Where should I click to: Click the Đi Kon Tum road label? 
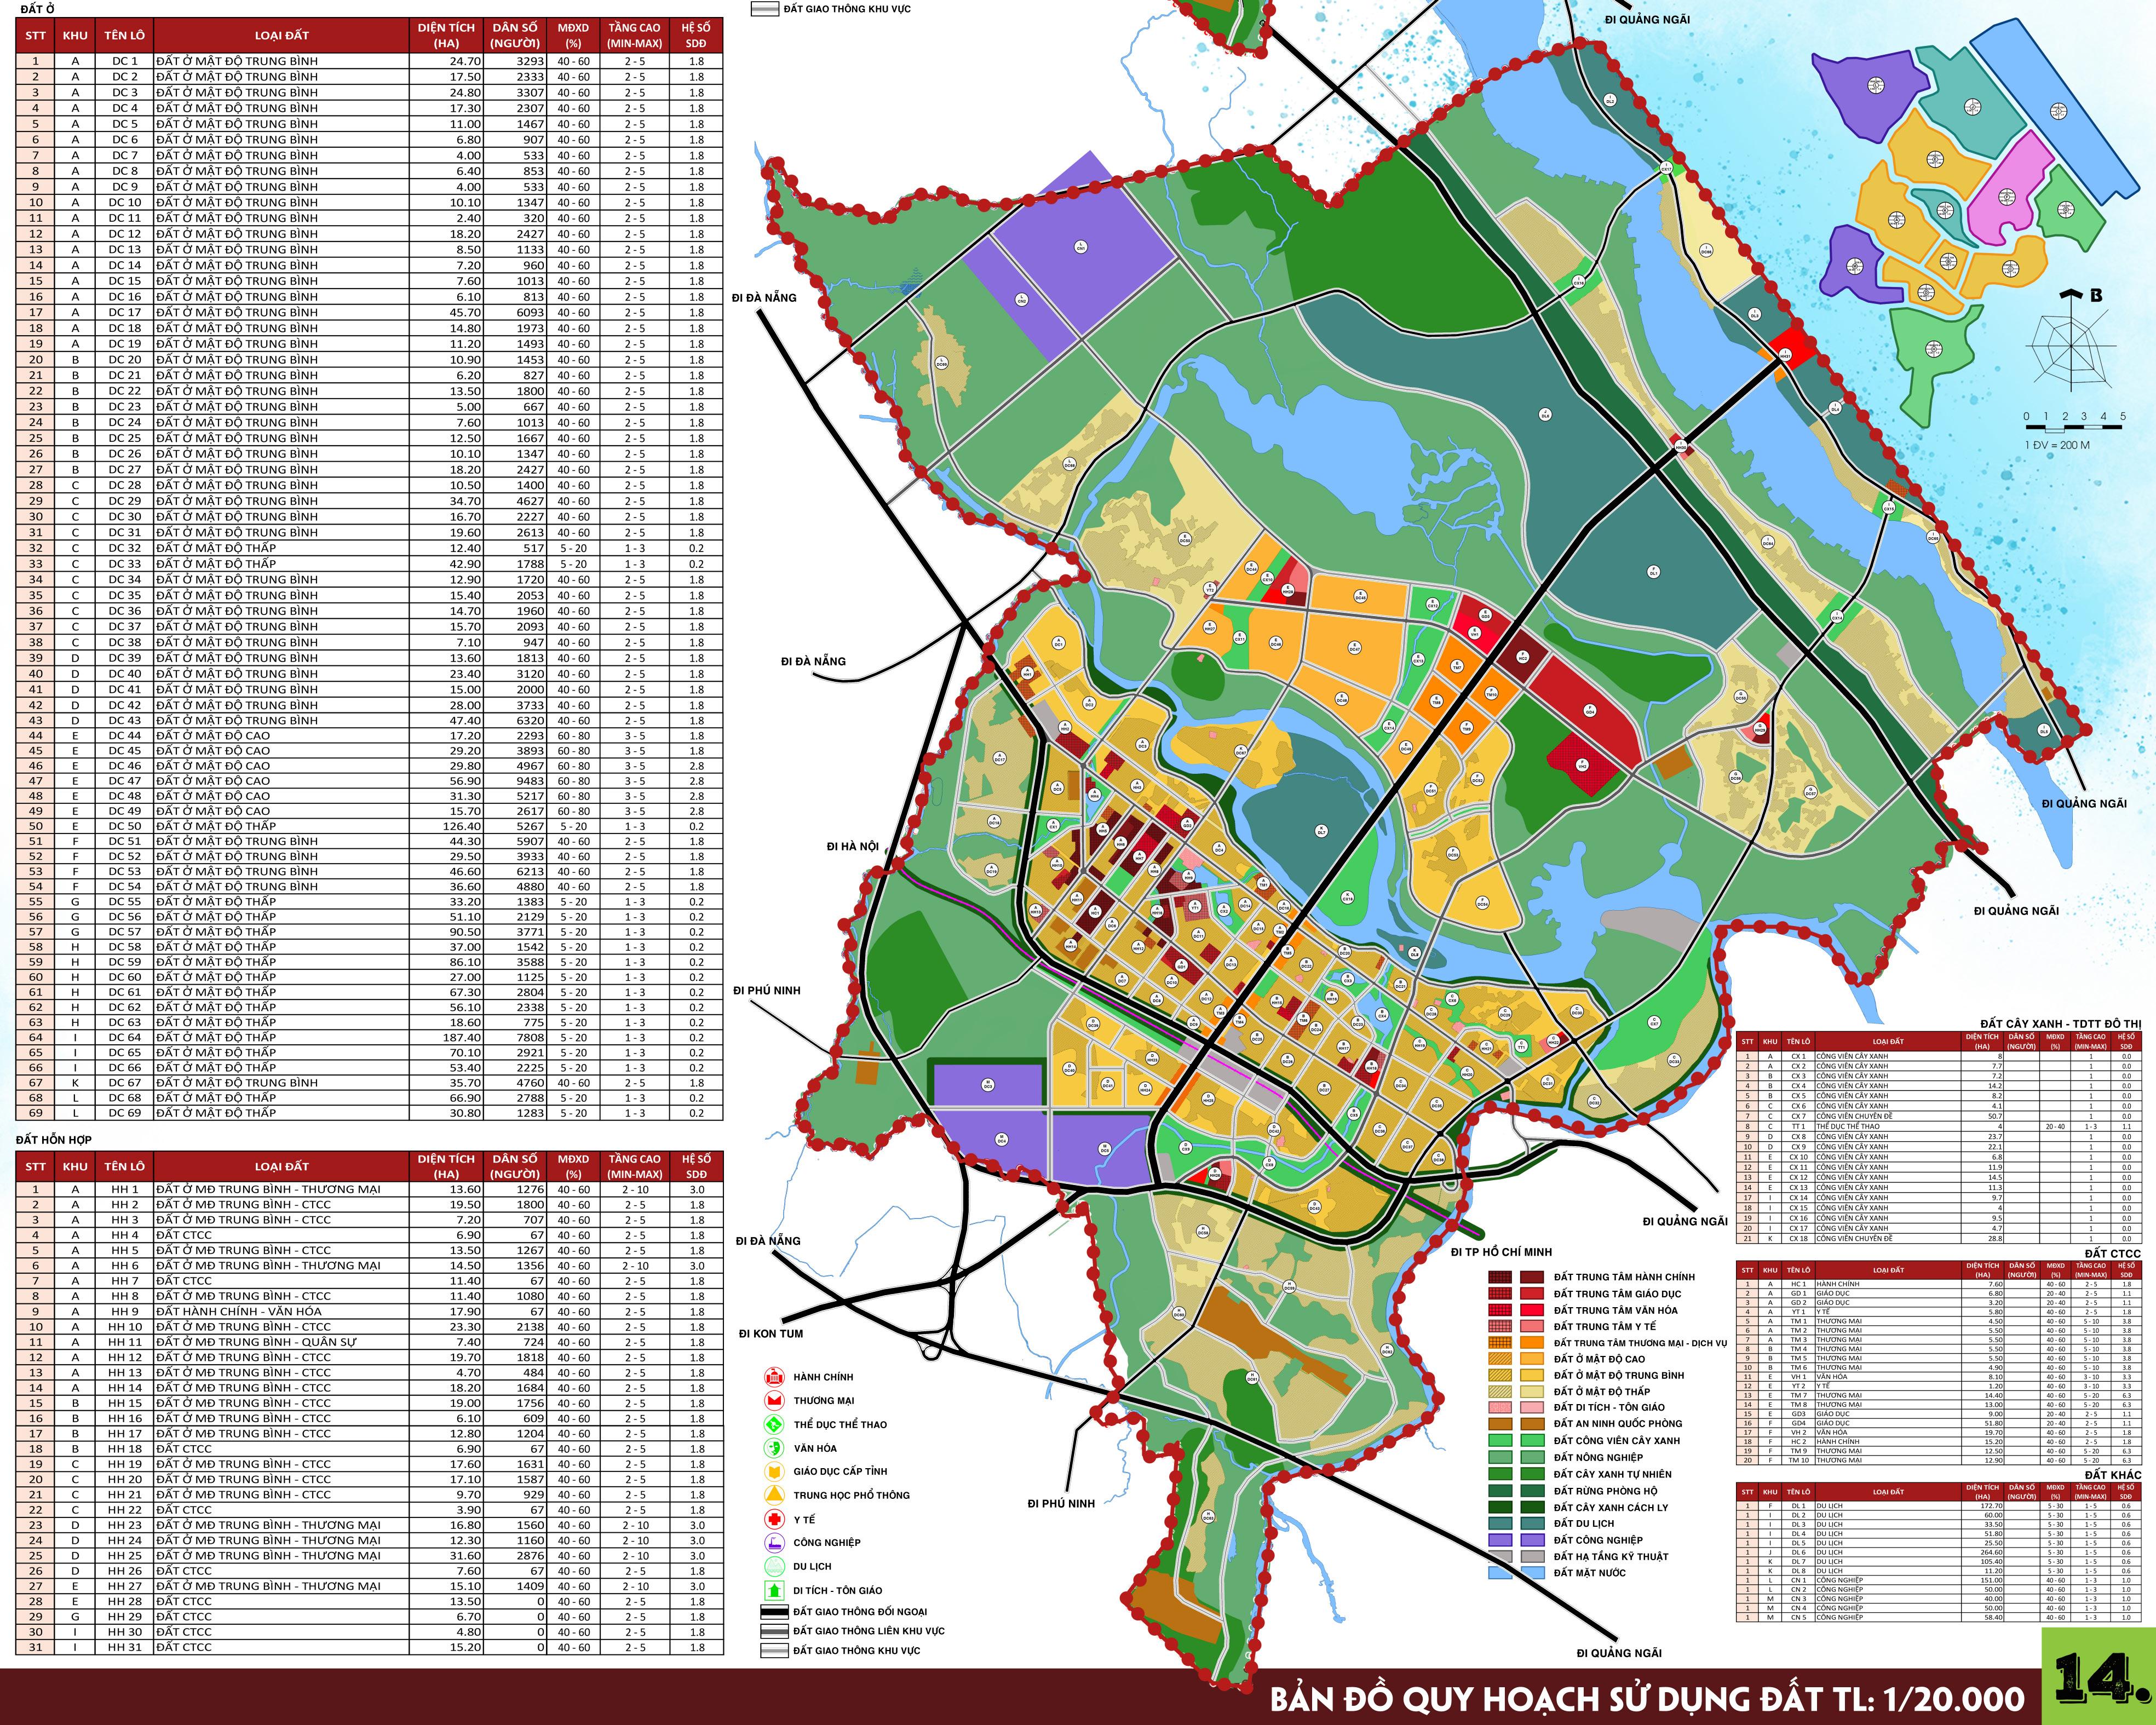click(x=771, y=1333)
